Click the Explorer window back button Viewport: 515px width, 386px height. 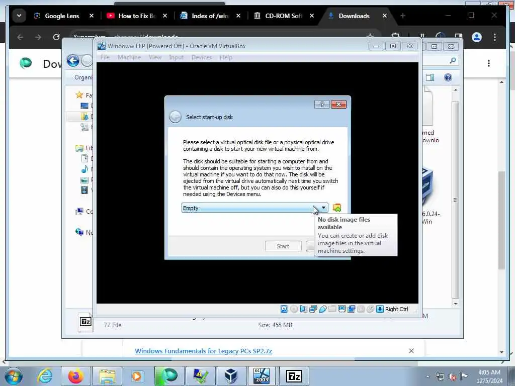click(x=73, y=61)
